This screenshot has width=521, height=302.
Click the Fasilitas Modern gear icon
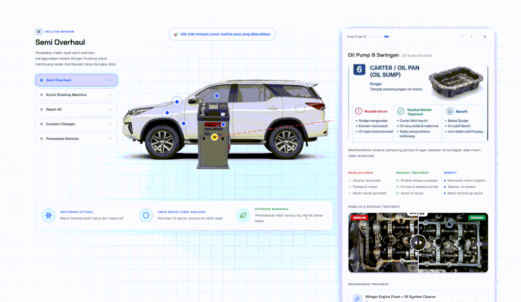click(x=39, y=31)
